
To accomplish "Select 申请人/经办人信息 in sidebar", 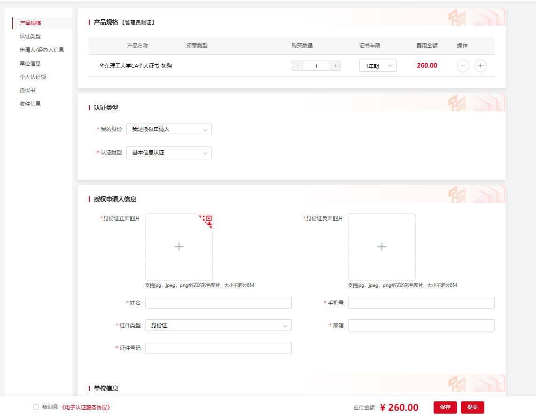I will [42, 50].
